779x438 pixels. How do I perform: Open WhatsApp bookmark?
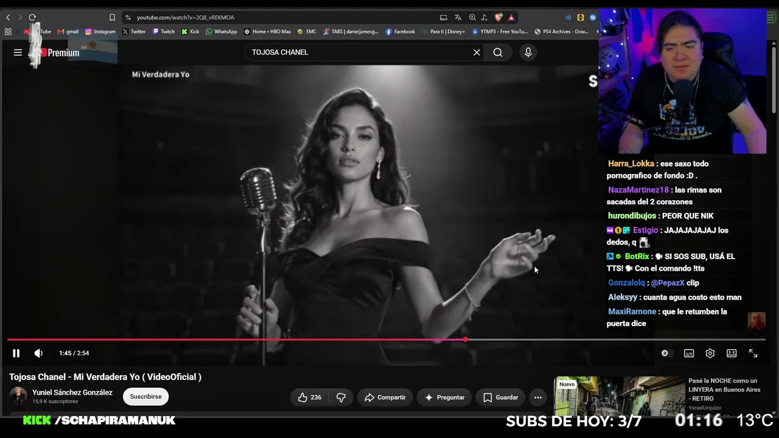222,32
